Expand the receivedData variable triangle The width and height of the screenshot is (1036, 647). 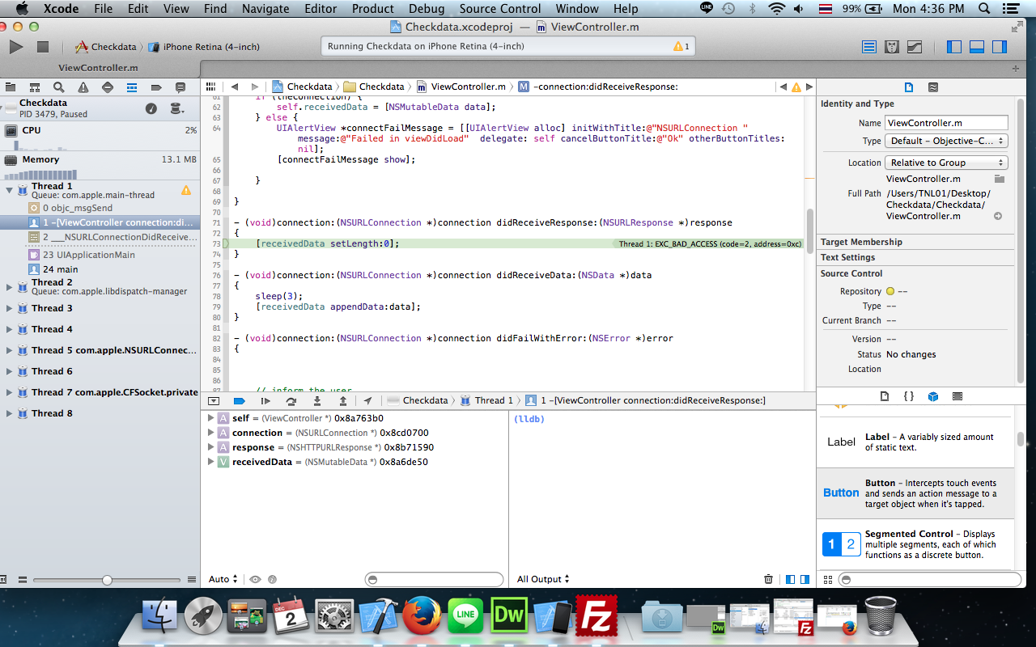click(x=211, y=462)
